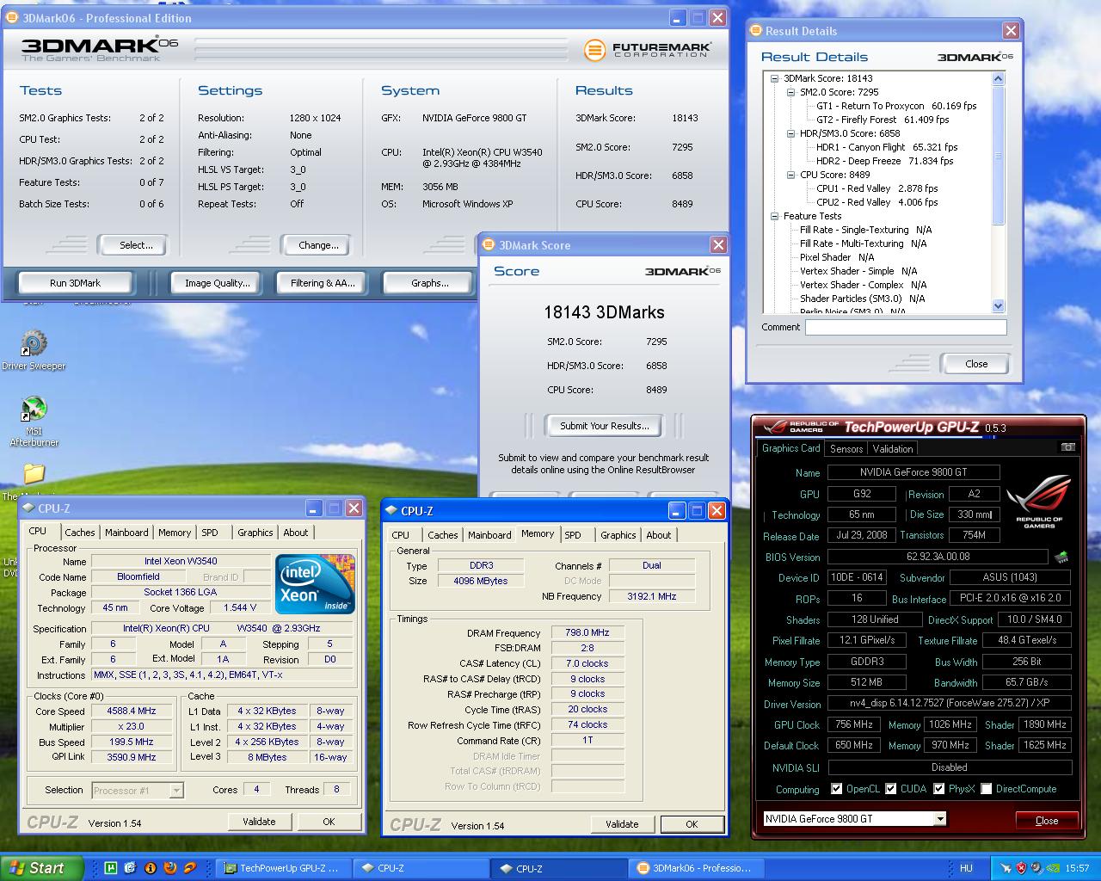Viewport: 1101px width, 881px height.
Task: Close the 3DMark Score window
Action: [718, 245]
